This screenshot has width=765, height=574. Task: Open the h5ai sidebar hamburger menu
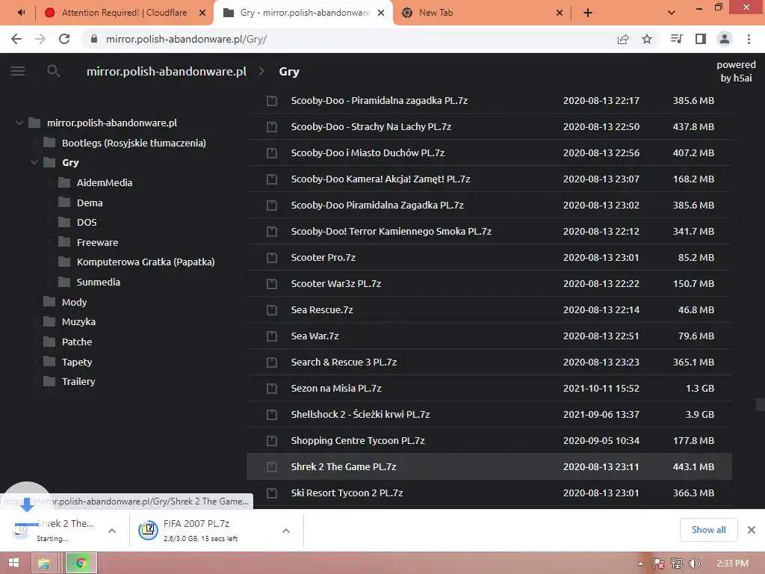18,71
